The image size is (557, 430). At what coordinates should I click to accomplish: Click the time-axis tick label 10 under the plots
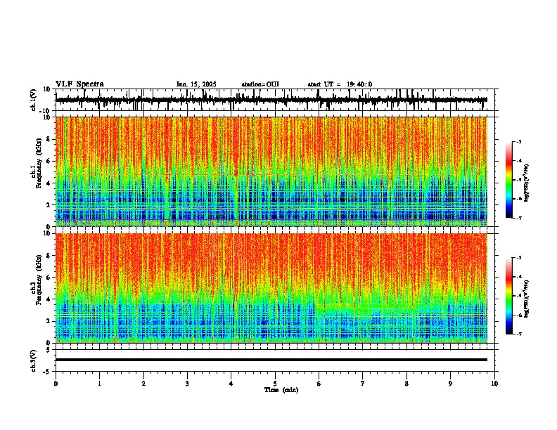(x=494, y=384)
